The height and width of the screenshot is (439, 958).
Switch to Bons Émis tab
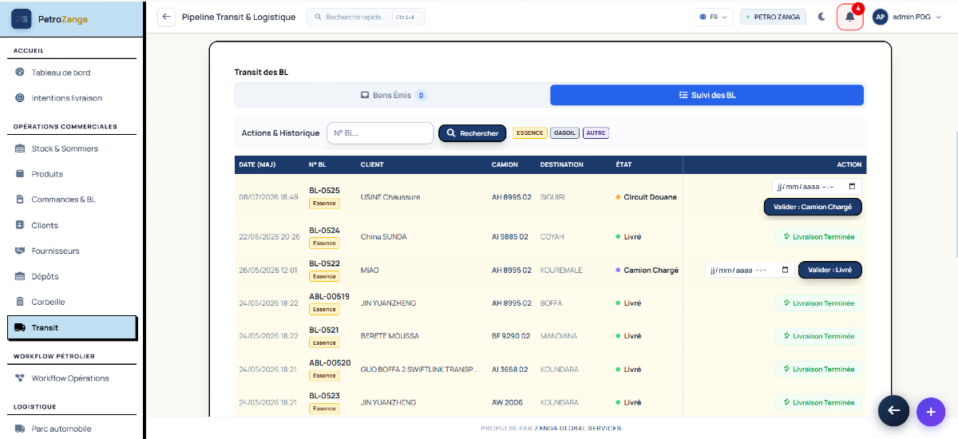pyautogui.click(x=393, y=95)
